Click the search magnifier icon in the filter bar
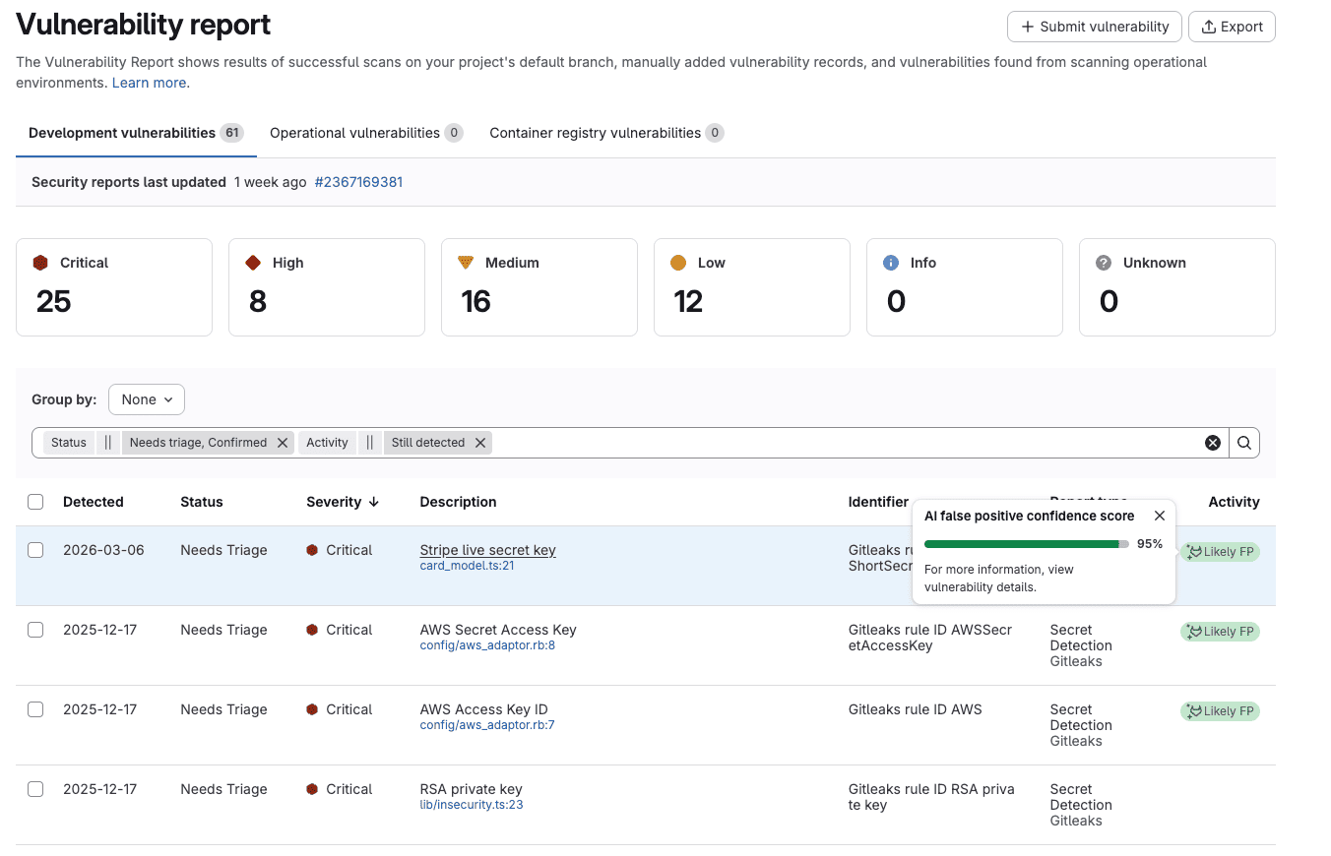This screenshot has height=856, width=1331. pos(1243,442)
